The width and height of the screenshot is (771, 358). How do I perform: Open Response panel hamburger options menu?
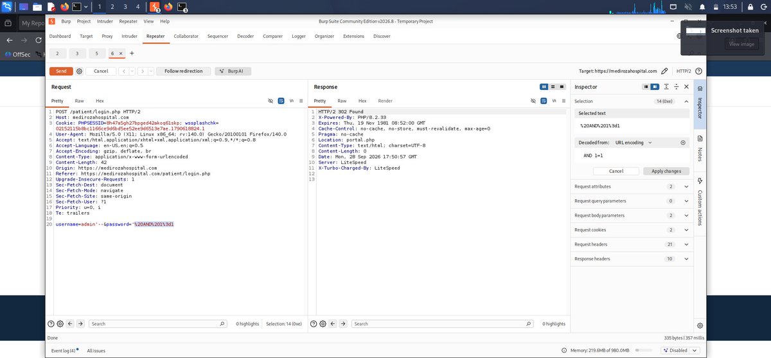click(x=563, y=101)
